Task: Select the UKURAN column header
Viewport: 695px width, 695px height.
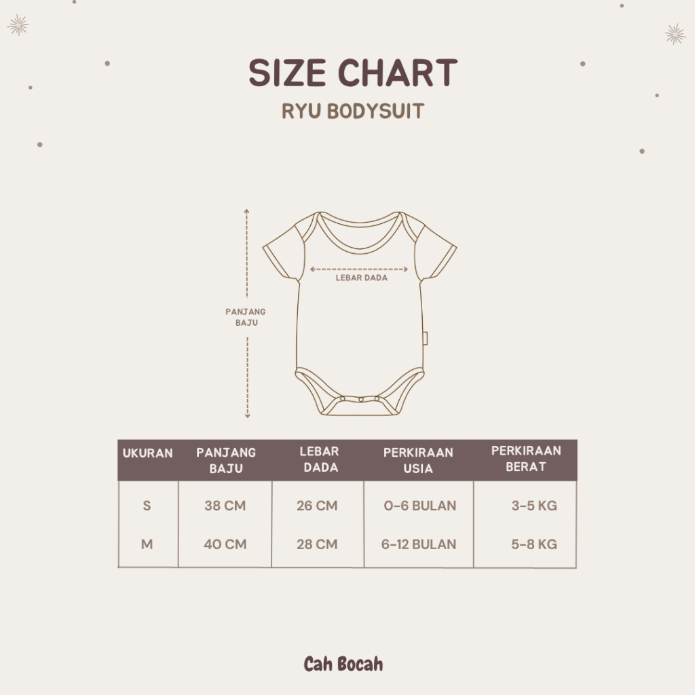Action: (148, 453)
